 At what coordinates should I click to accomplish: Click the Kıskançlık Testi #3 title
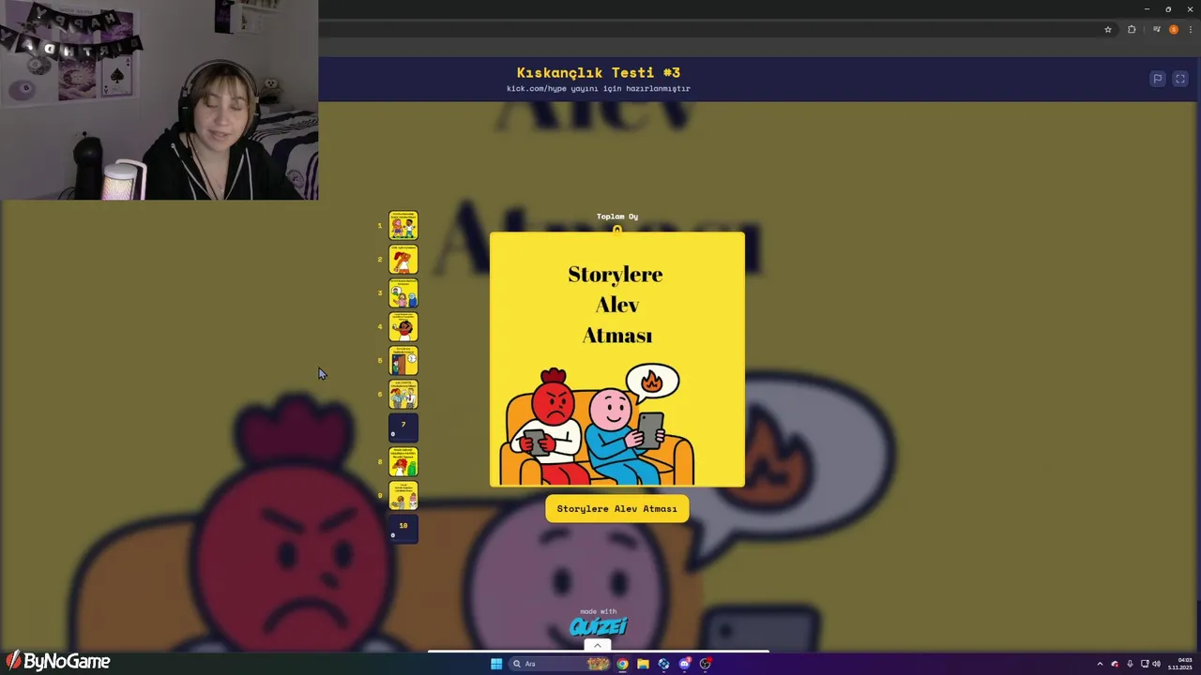point(599,72)
